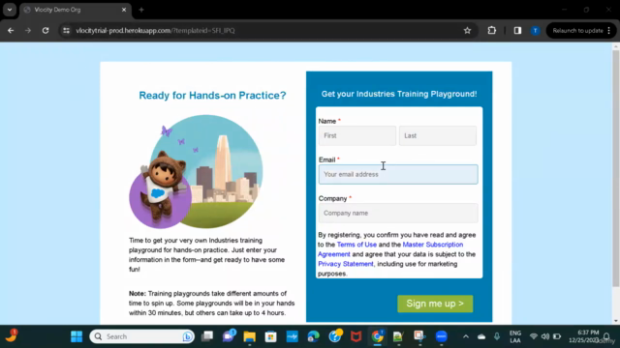Click the Sign me up button

coord(435,304)
